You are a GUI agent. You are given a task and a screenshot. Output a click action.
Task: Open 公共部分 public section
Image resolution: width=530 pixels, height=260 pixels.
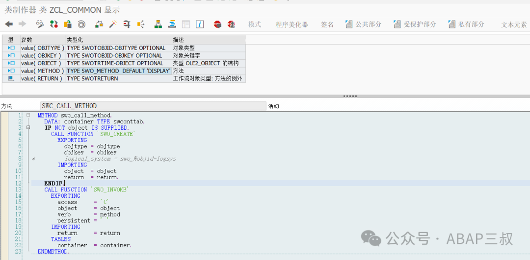[x=363, y=24]
